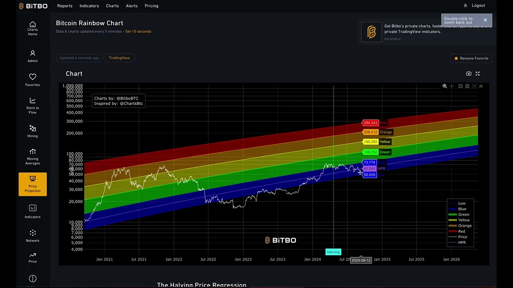
Task: Open the Pricing page
Action: pos(151,6)
